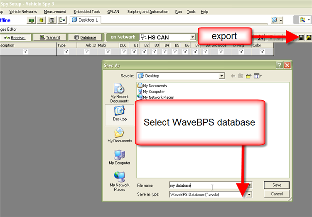Click the filter icon under B1 column
The height and width of the screenshot is (217, 312).
click(x=134, y=52)
